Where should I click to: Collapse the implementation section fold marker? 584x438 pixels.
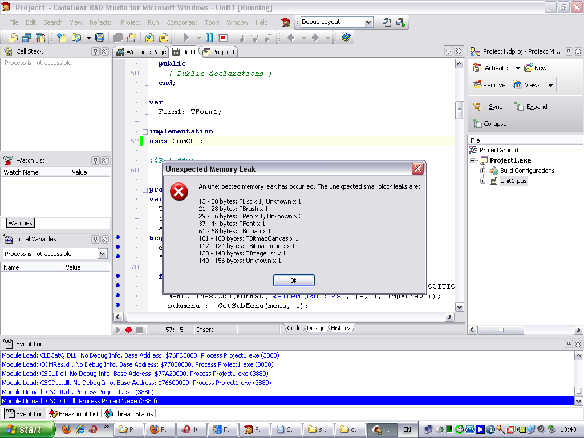tap(145, 132)
